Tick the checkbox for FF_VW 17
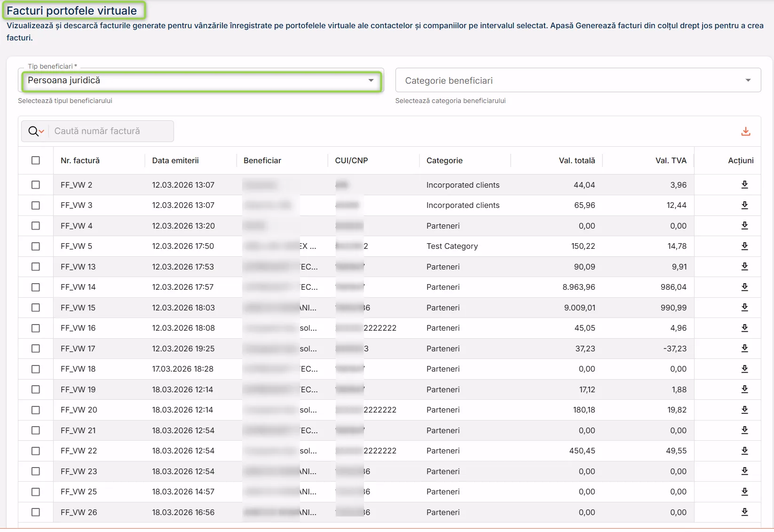 pyautogui.click(x=36, y=349)
